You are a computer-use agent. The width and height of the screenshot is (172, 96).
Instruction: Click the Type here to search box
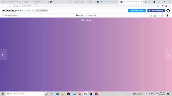point(24,94)
